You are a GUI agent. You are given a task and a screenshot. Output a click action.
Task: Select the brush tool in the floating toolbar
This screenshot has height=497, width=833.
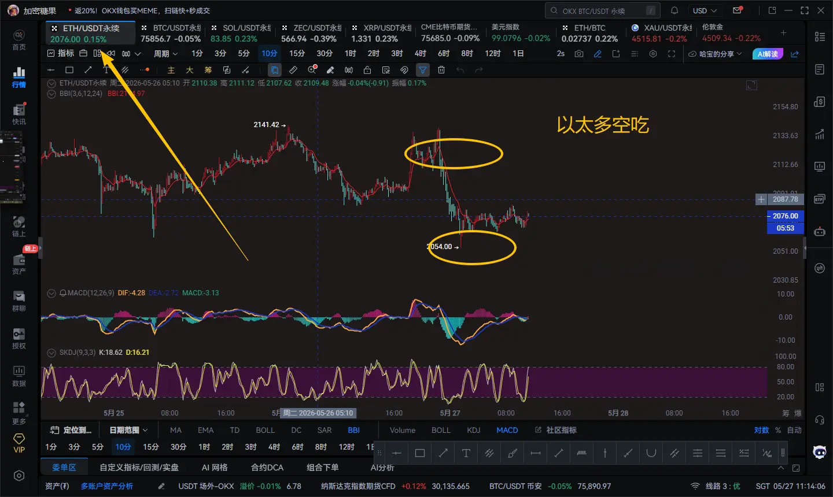pyautogui.click(x=513, y=453)
